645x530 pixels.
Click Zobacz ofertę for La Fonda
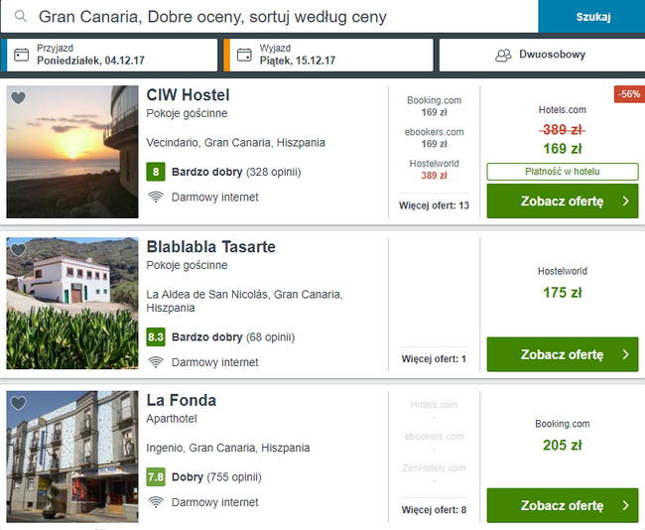pyautogui.click(x=562, y=506)
